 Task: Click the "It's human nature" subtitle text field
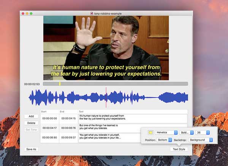133,119
